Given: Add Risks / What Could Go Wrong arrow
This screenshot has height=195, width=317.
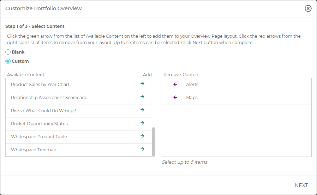Looking at the screenshot, I should point(142,110).
